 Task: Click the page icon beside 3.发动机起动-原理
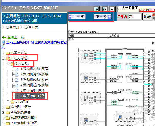[17, 80]
